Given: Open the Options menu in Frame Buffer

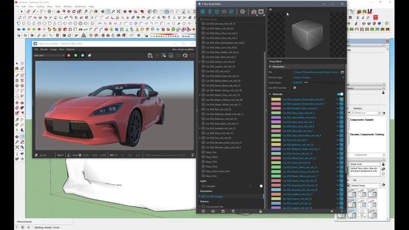Looking at the screenshot, I should (70, 49).
